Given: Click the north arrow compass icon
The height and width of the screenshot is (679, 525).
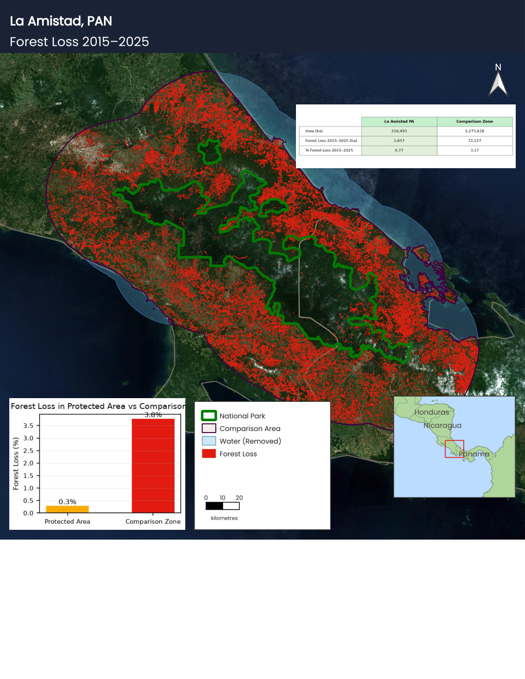Looking at the screenshot, I should [498, 84].
